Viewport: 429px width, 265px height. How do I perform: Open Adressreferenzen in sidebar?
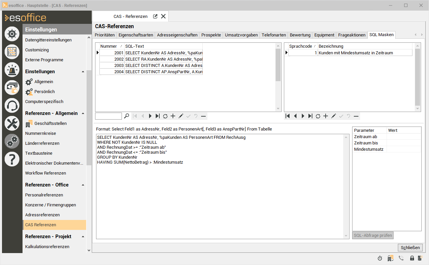42,215
